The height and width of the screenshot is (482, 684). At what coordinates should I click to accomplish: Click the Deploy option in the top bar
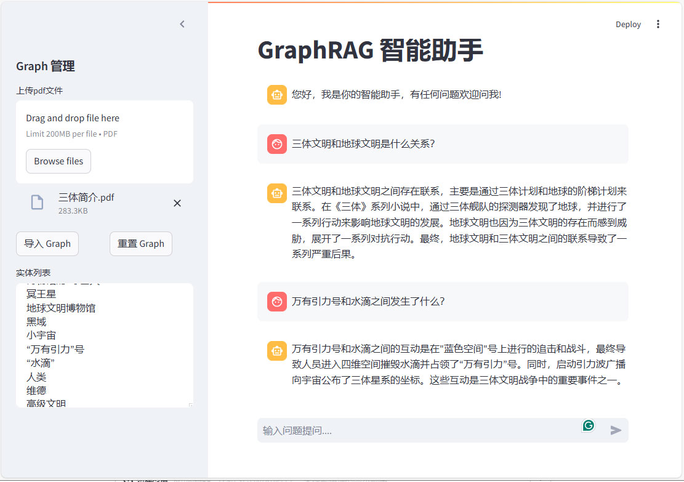[628, 24]
